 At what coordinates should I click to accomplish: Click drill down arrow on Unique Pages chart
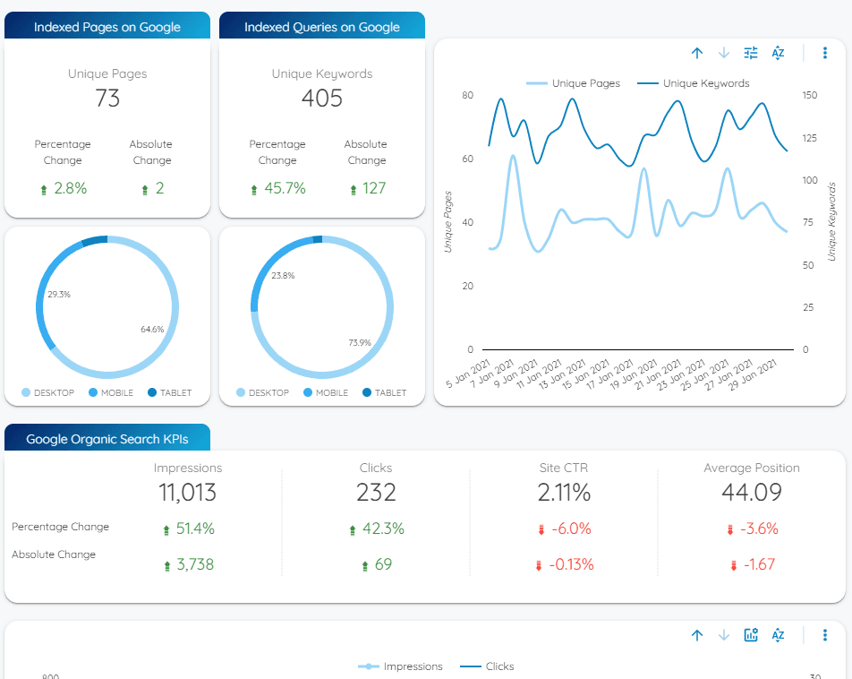pos(724,53)
